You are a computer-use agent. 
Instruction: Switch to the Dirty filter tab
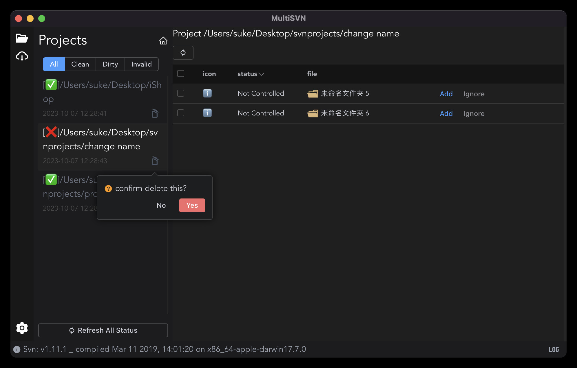110,64
